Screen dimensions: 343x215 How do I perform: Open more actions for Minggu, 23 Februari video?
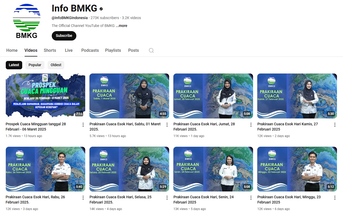(335, 198)
